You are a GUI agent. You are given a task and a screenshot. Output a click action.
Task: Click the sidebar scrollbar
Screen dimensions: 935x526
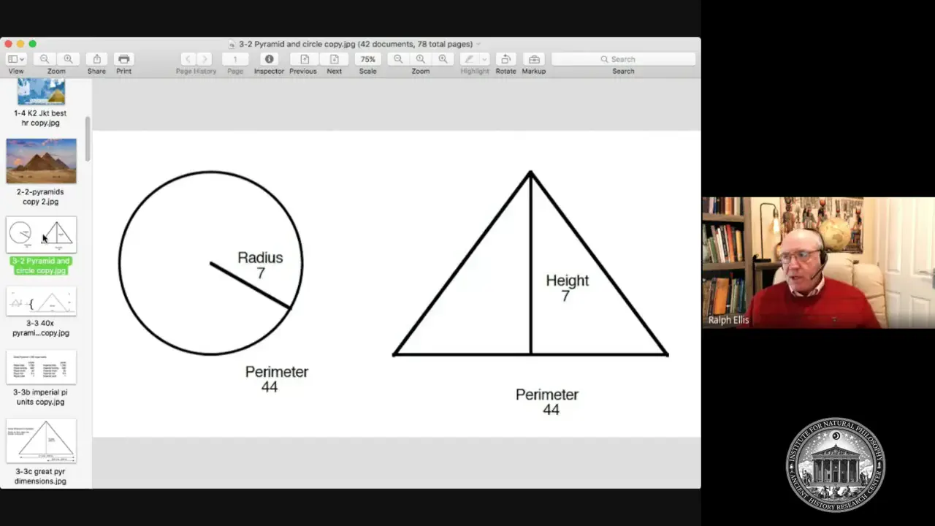tap(88, 139)
